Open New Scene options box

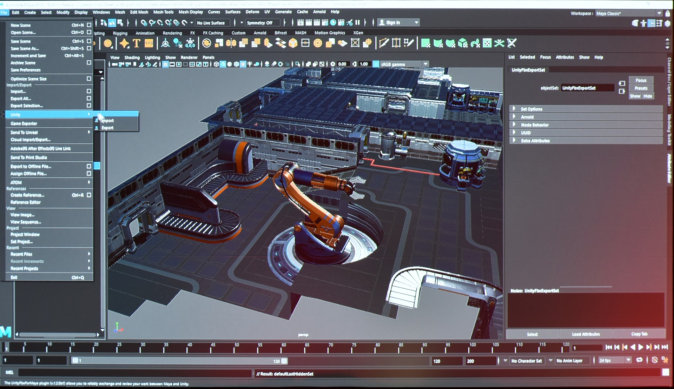point(89,25)
